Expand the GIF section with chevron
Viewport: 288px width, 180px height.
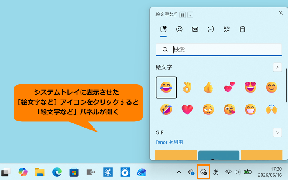(x=277, y=132)
